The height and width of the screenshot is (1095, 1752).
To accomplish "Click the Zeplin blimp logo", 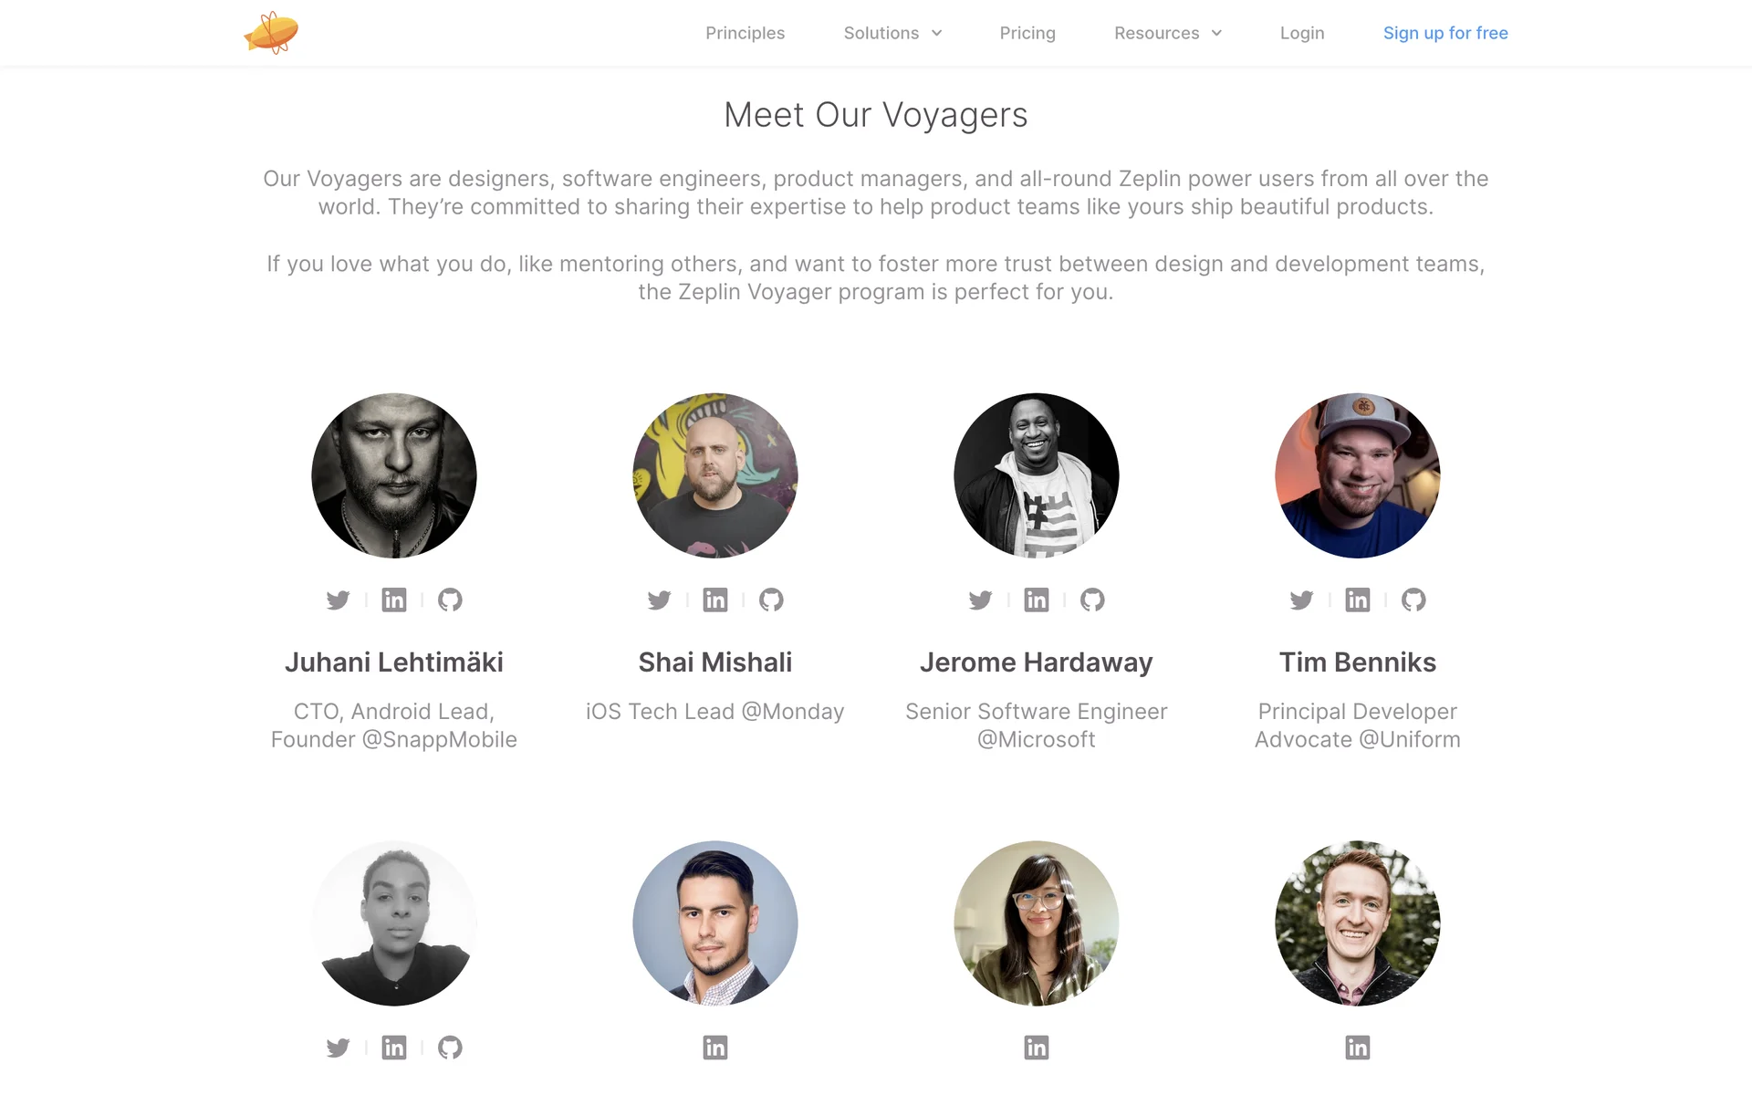I will point(271,33).
